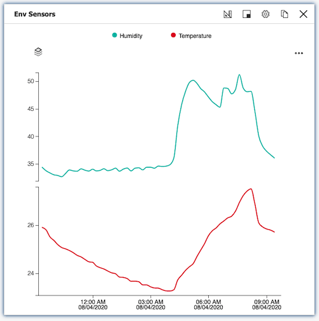Click the temperature axis value 24
The height and width of the screenshot is (321, 319).
pyautogui.click(x=31, y=273)
